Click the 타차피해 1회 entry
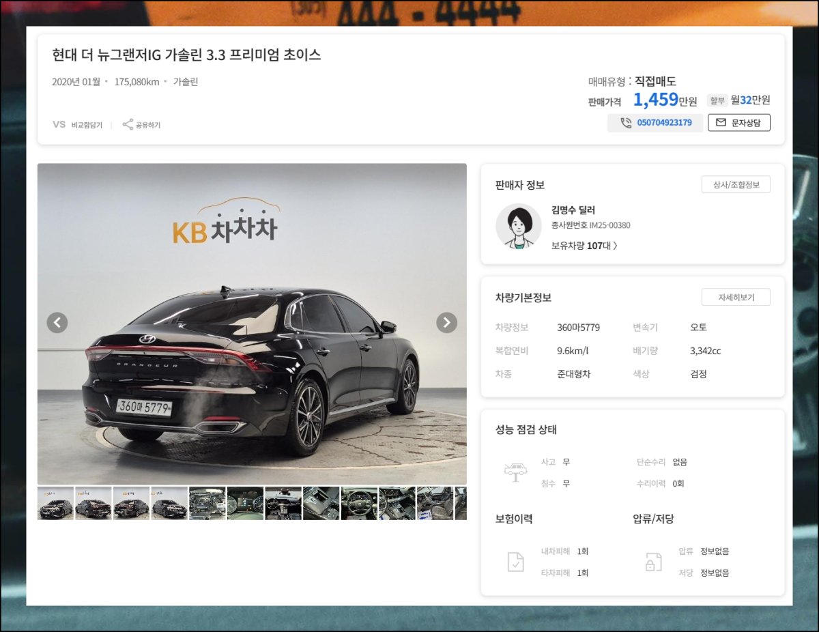The image size is (819, 632). (x=565, y=573)
